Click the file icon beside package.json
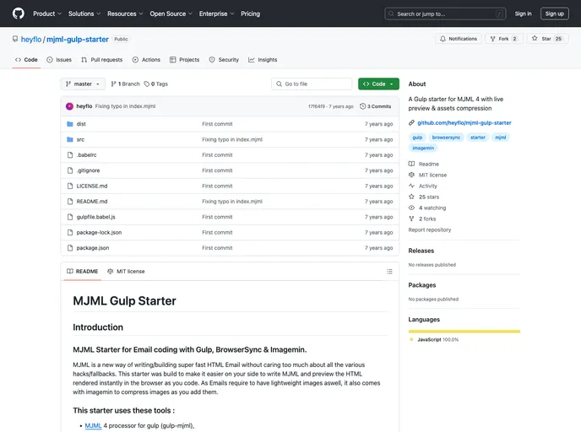 tap(70, 248)
